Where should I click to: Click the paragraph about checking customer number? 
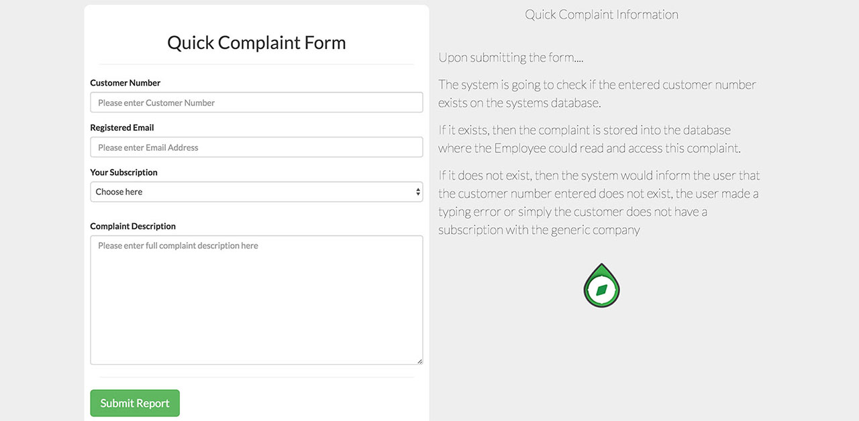[597, 94]
